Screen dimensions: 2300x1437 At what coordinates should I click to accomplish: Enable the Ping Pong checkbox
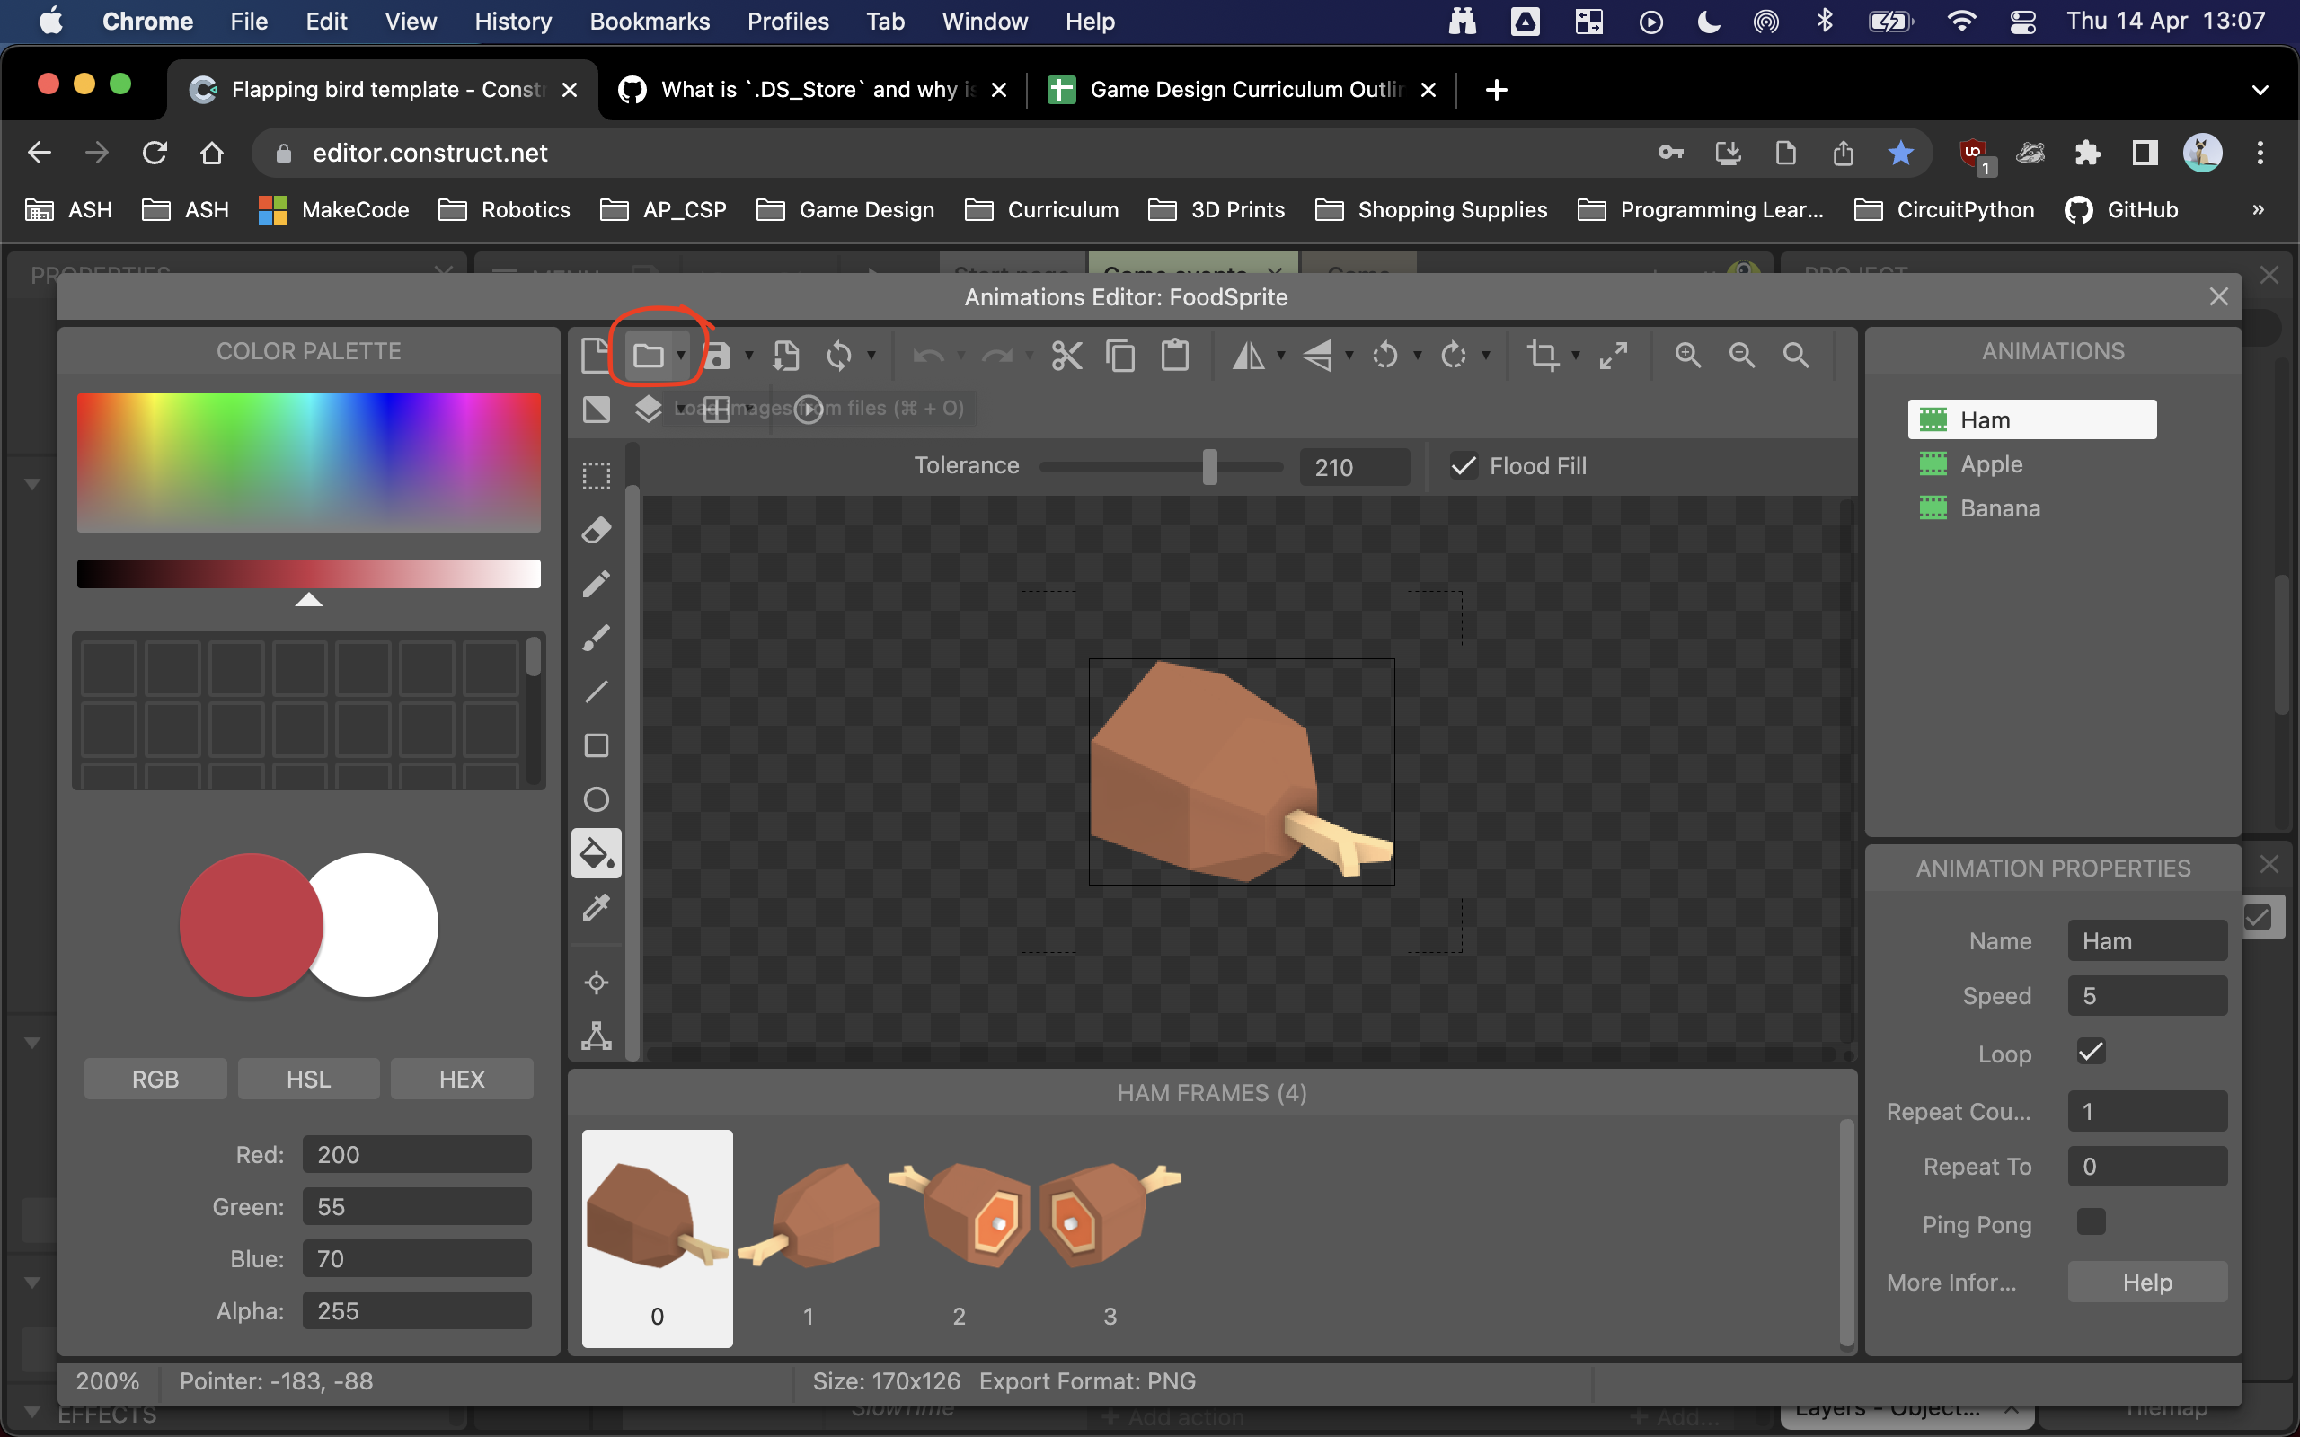pos(2091,1222)
